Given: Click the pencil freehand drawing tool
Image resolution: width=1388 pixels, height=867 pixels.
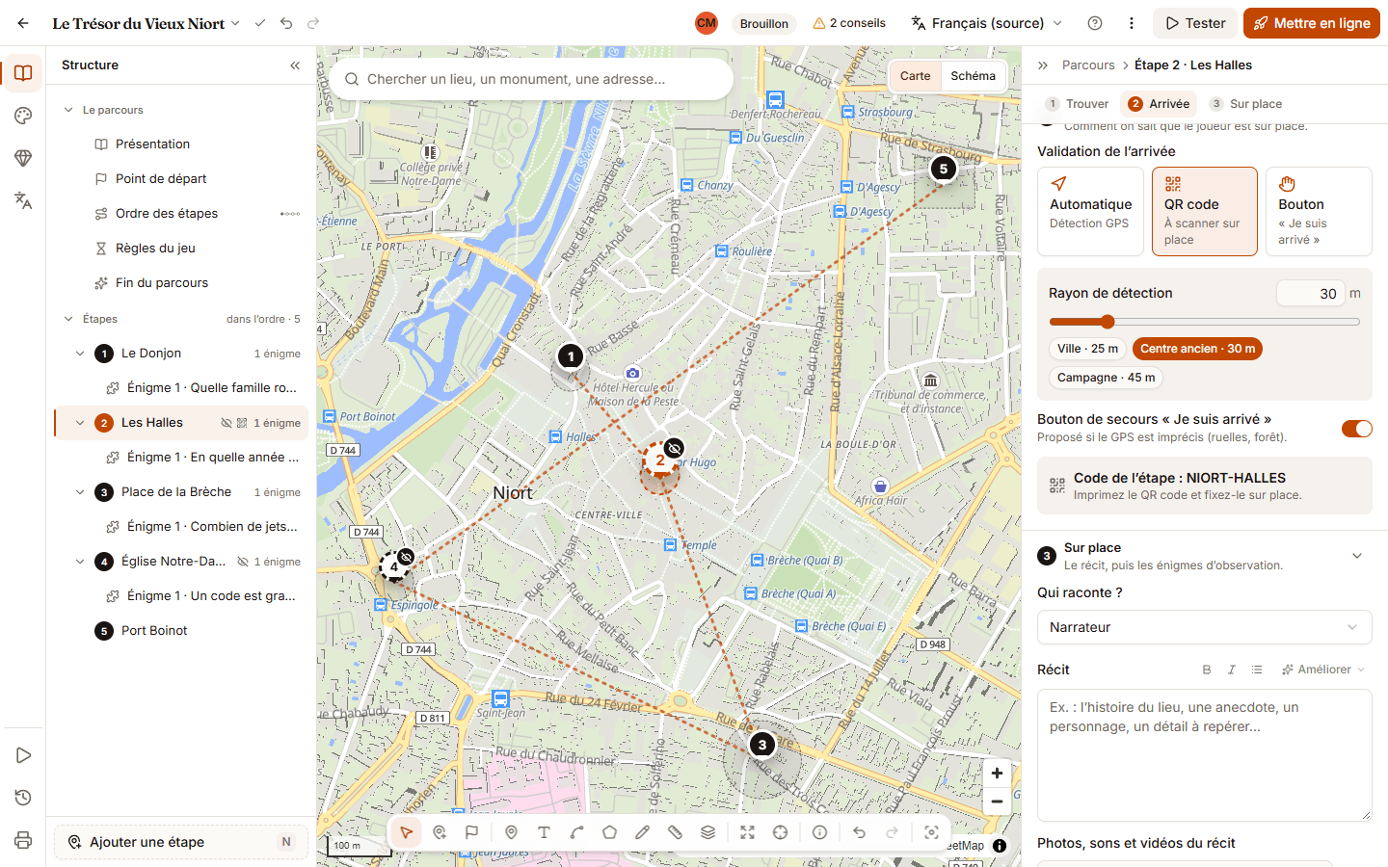Looking at the screenshot, I should 642,832.
